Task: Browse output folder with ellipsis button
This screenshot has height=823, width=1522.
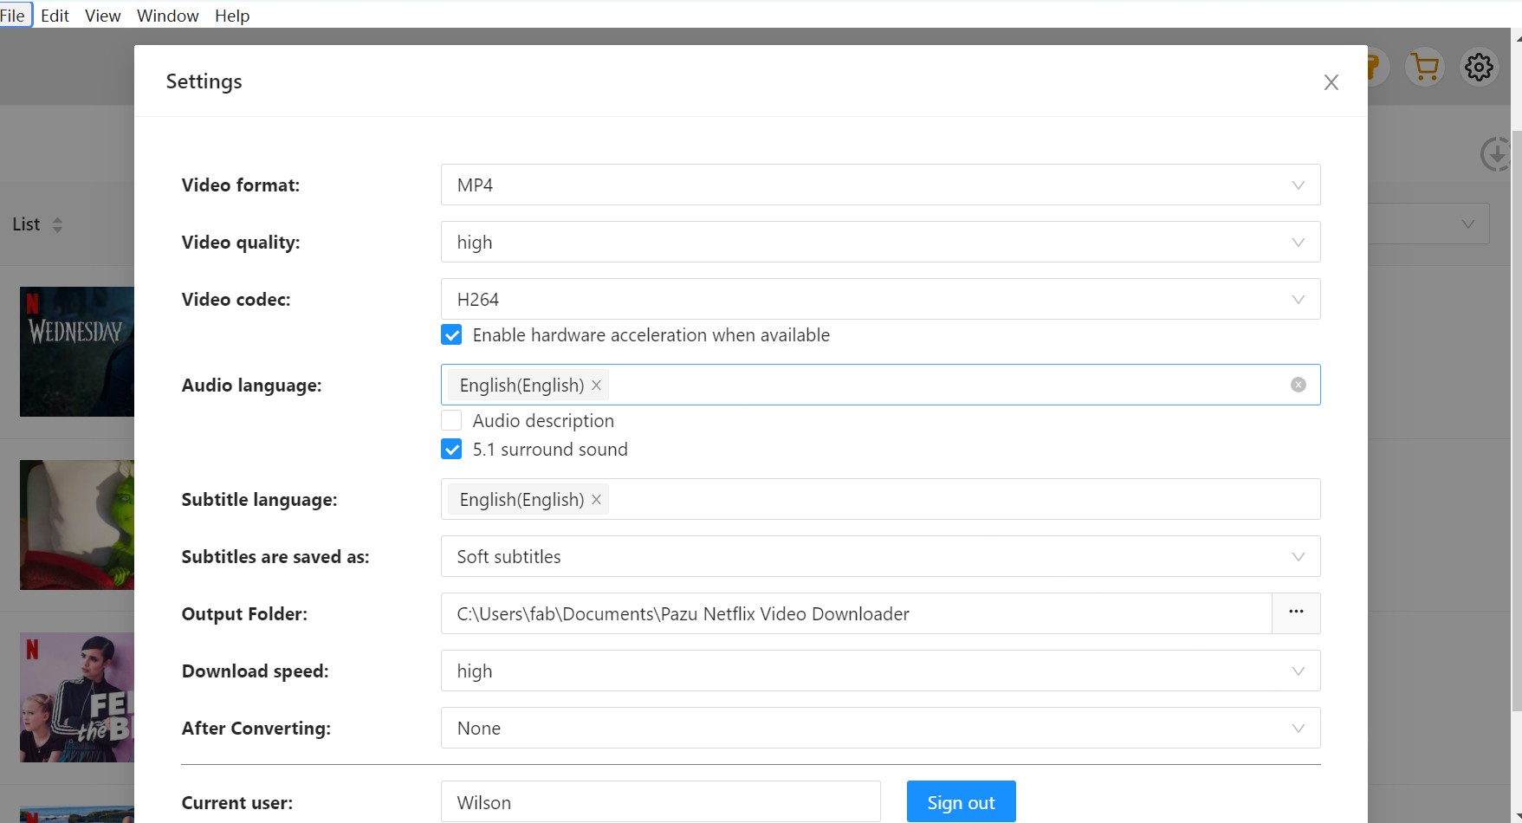Action: point(1296,613)
